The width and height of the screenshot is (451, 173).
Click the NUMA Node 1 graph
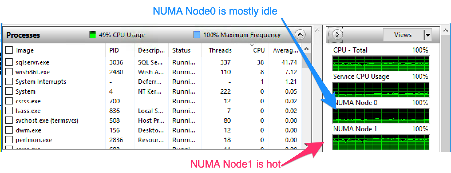click(x=381, y=142)
